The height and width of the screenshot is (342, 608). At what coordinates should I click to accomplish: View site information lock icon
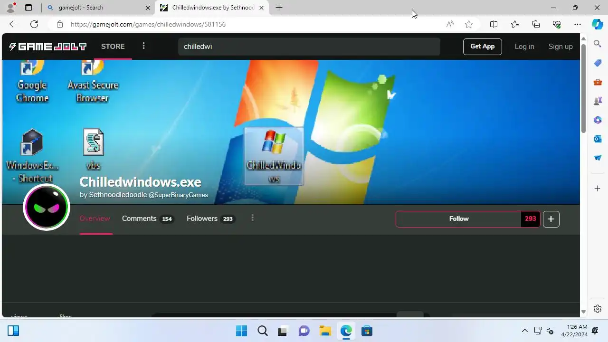tap(59, 24)
